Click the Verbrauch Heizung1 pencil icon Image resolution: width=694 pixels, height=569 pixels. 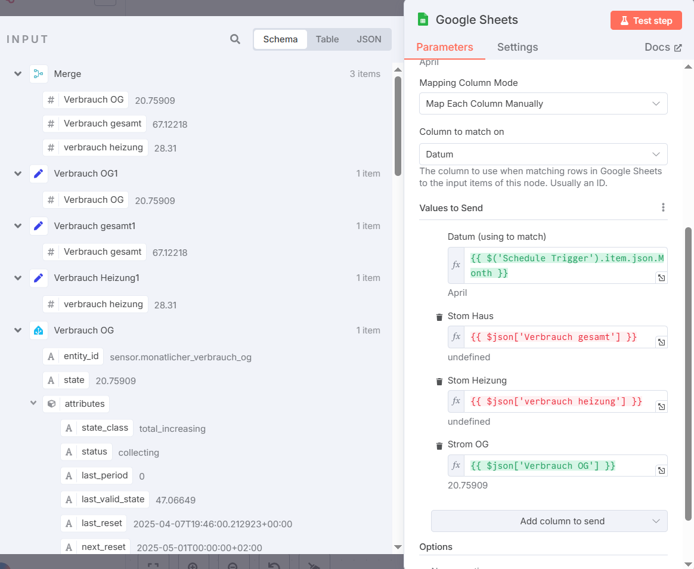click(39, 278)
